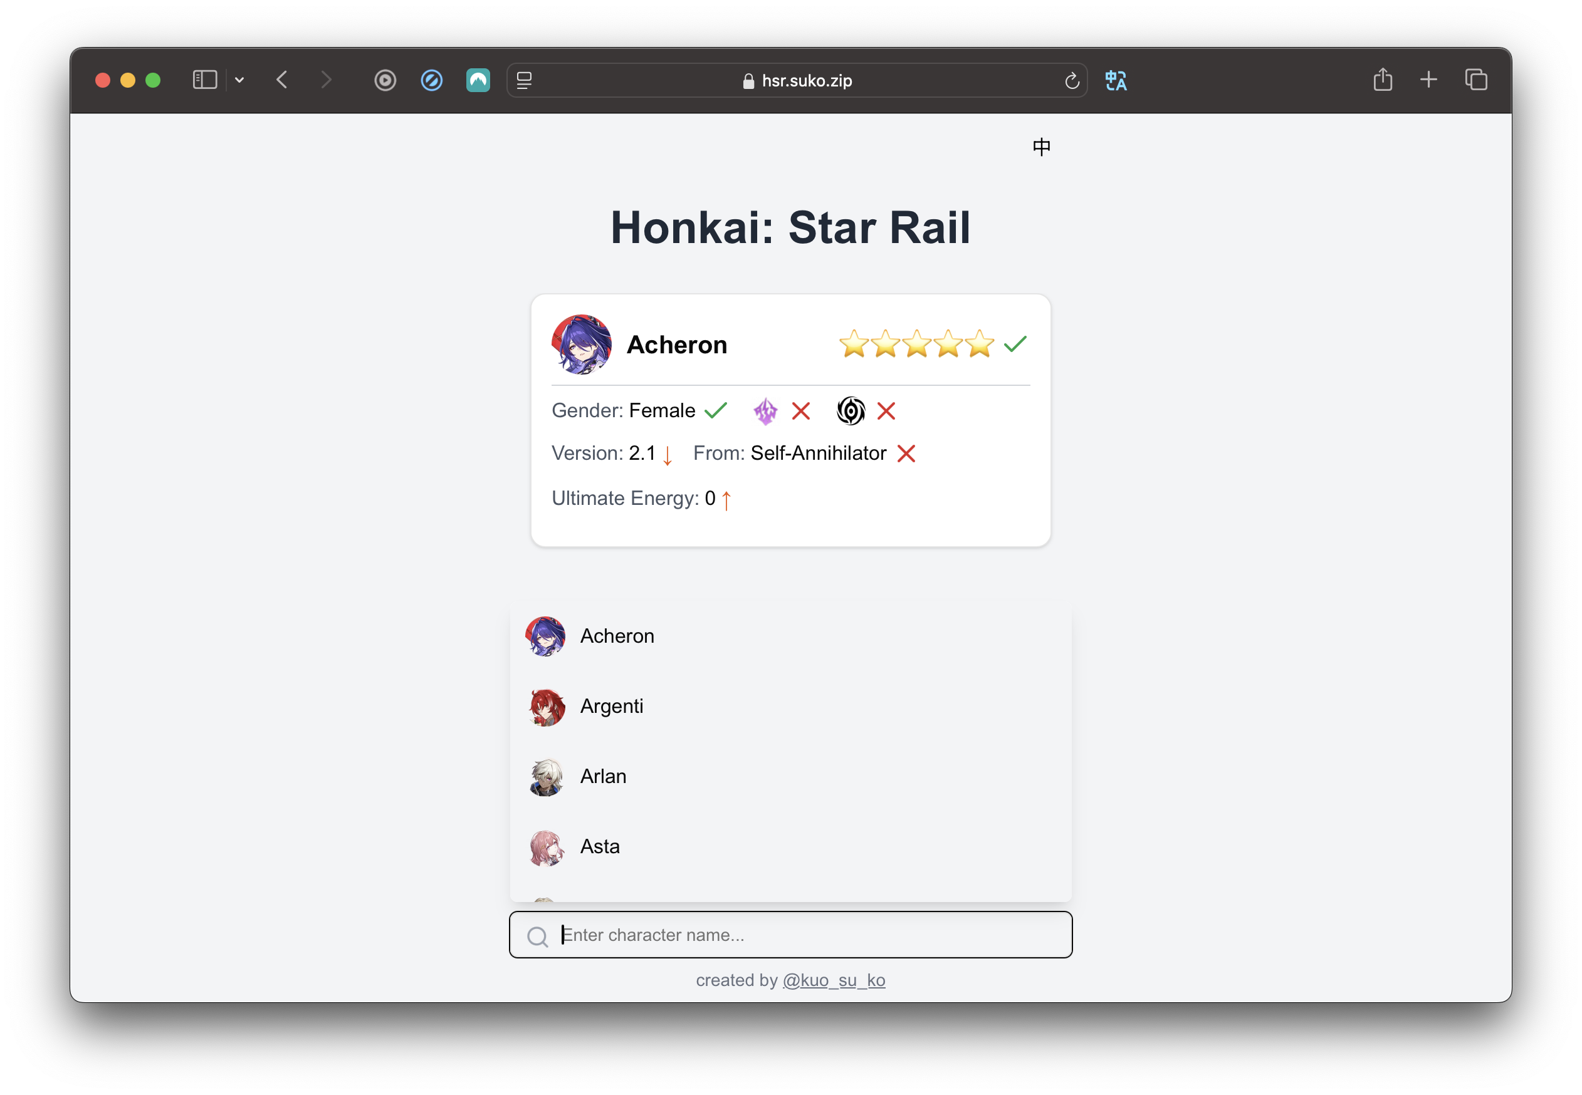Click the teal extension icon
Image resolution: width=1582 pixels, height=1095 pixels.
478,80
